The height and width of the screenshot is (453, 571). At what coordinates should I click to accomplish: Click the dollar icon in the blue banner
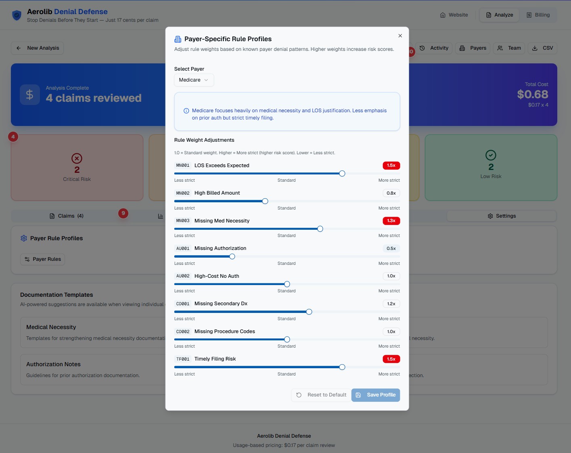click(29, 94)
